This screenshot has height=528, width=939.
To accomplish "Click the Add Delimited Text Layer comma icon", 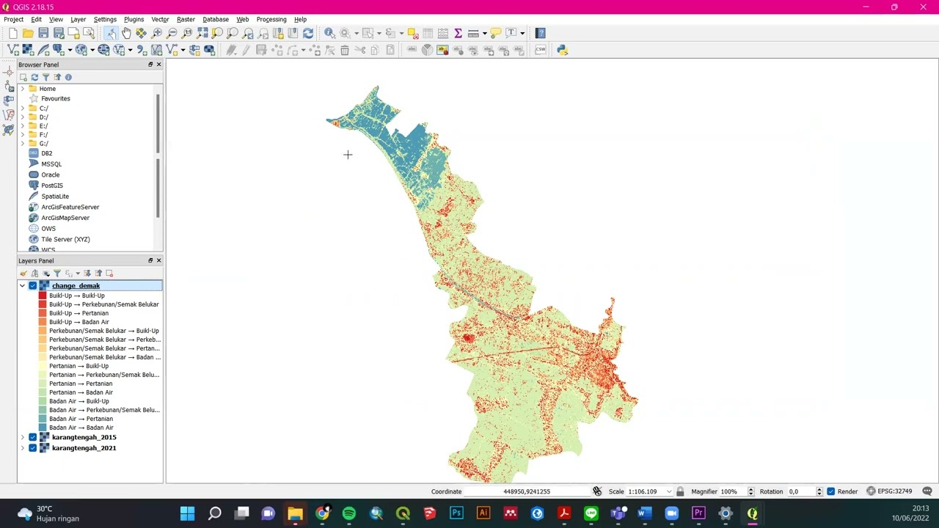I will coord(141,50).
